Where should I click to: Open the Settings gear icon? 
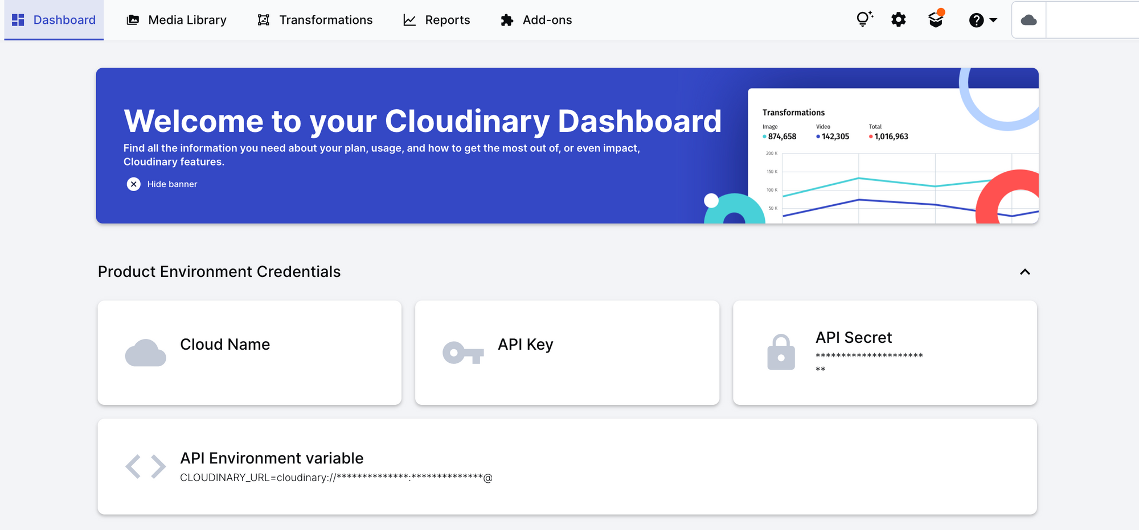pyautogui.click(x=899, y=19)
